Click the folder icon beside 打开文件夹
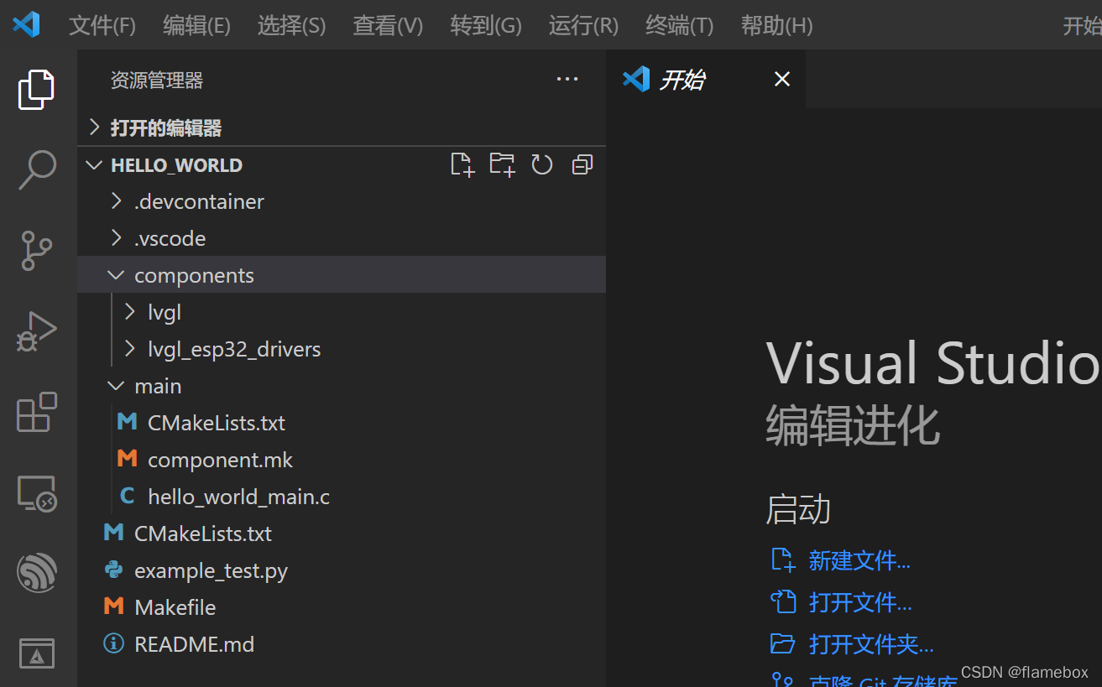This screenshot has width=1102, height=687. coord(782,643)
